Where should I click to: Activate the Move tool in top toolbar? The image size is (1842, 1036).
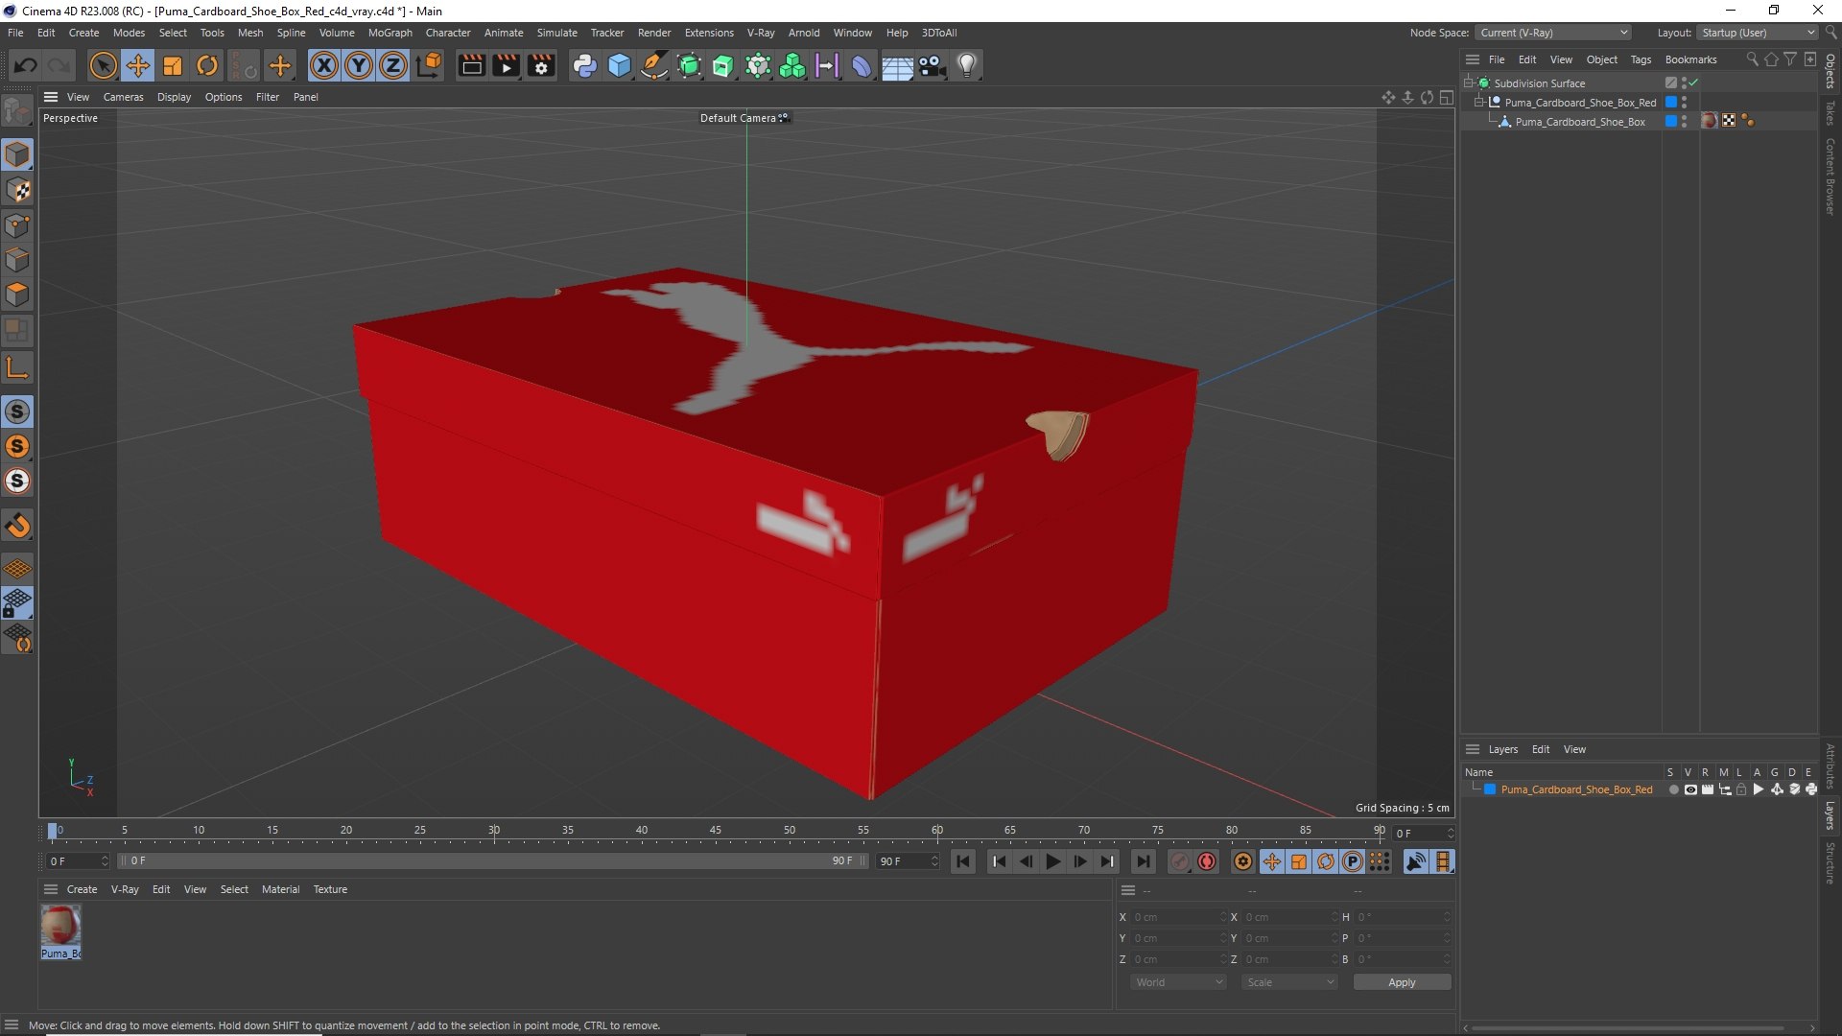[138, 65]
